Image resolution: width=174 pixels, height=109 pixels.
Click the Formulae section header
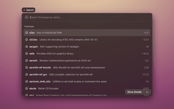click(29, 26)
